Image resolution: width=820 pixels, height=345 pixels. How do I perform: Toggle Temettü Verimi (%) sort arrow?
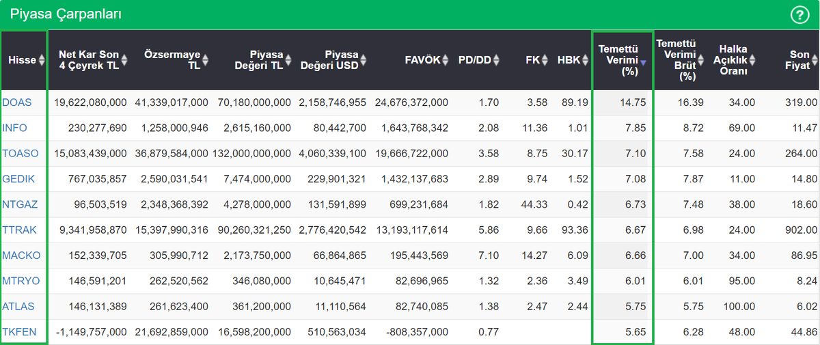(643, 62)
